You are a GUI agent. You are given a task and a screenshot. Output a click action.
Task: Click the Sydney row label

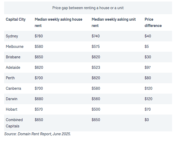click(x=12, y=36)
